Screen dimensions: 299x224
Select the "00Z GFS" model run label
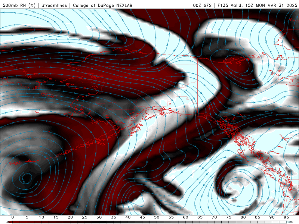pyautogui.click(x=202, y=5)
